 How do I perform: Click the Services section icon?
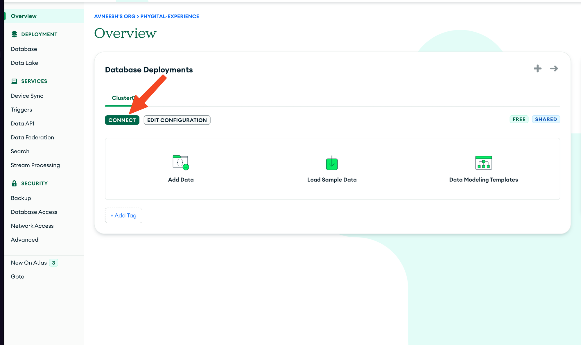click(x=14, y=81)
